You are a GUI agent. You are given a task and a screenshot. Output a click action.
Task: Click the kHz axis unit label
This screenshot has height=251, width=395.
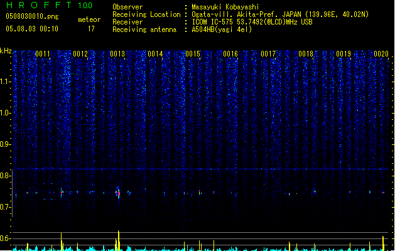(6, 51)
